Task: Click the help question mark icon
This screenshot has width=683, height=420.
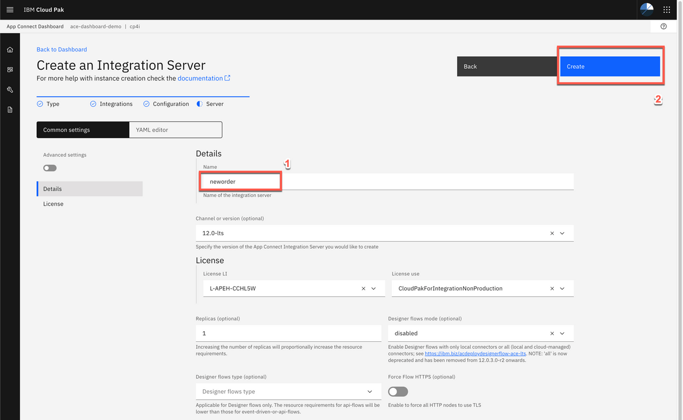Action: point(663,26)
